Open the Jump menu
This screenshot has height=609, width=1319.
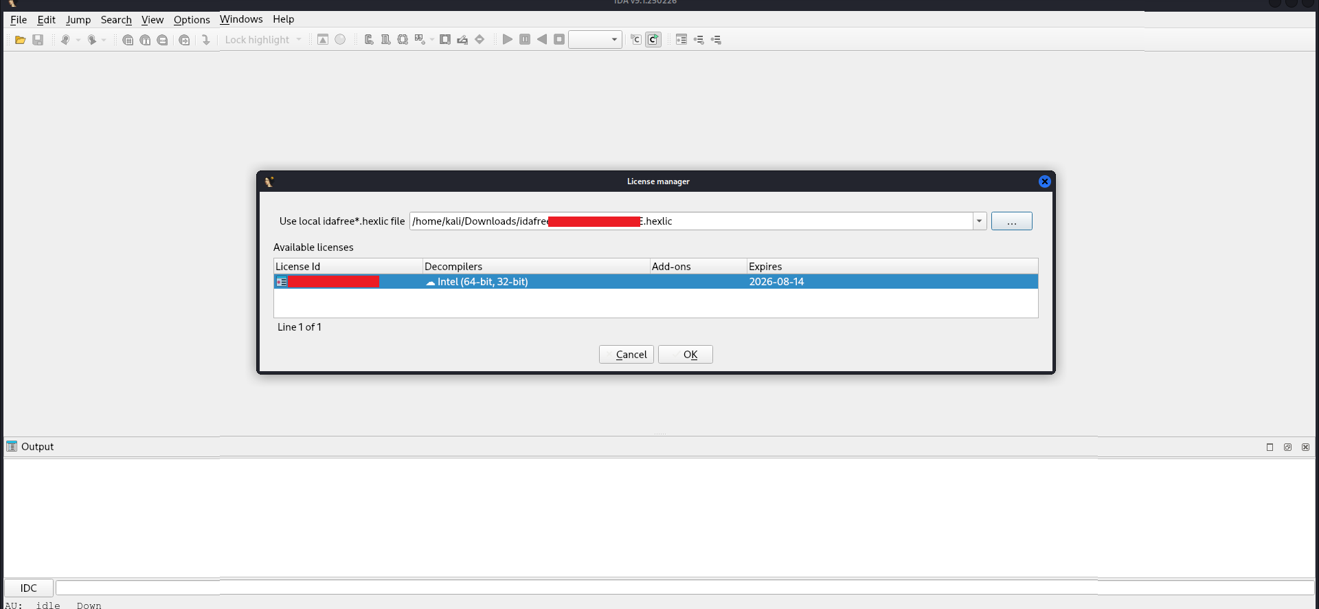tap(78, 20)
